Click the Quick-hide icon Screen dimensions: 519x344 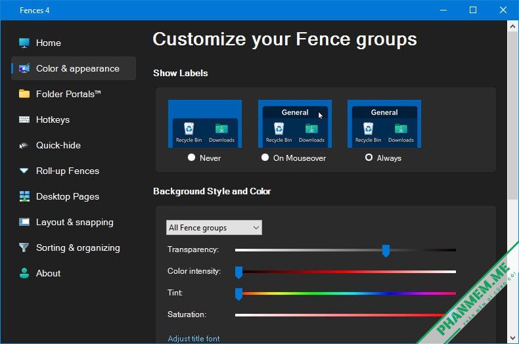click(x=24, y=146)
